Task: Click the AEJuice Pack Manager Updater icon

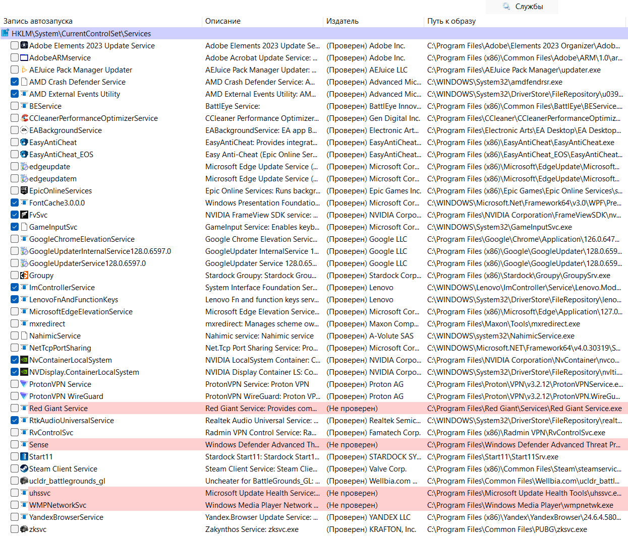Action: click(x=24, y=70)
